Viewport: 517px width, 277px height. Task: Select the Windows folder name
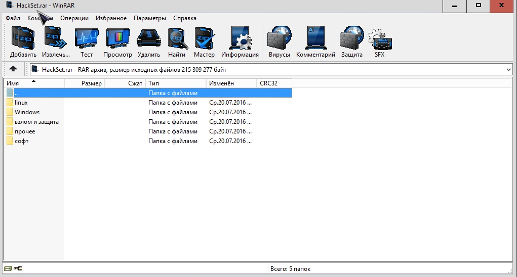[x=27, y=112]
